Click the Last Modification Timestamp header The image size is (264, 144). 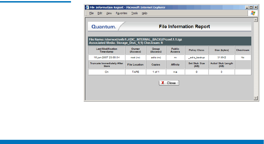pyautogui.click(x=107, y=50)
